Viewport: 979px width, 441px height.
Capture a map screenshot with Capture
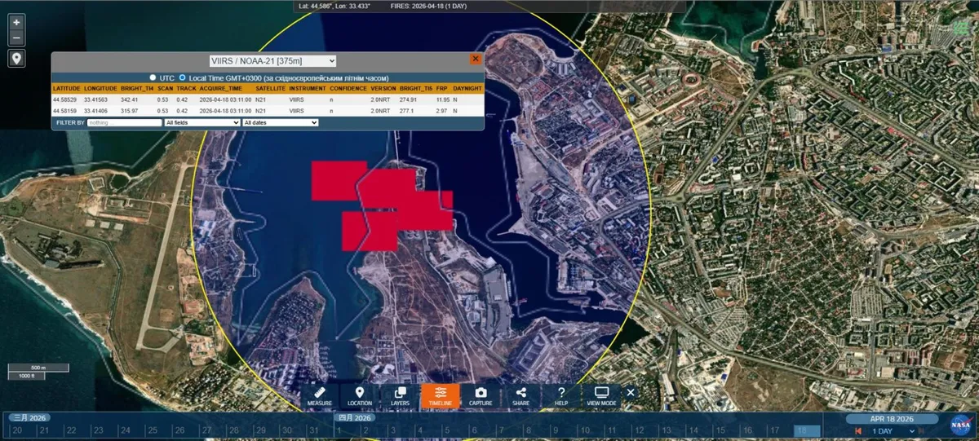(x=481, y=396)
